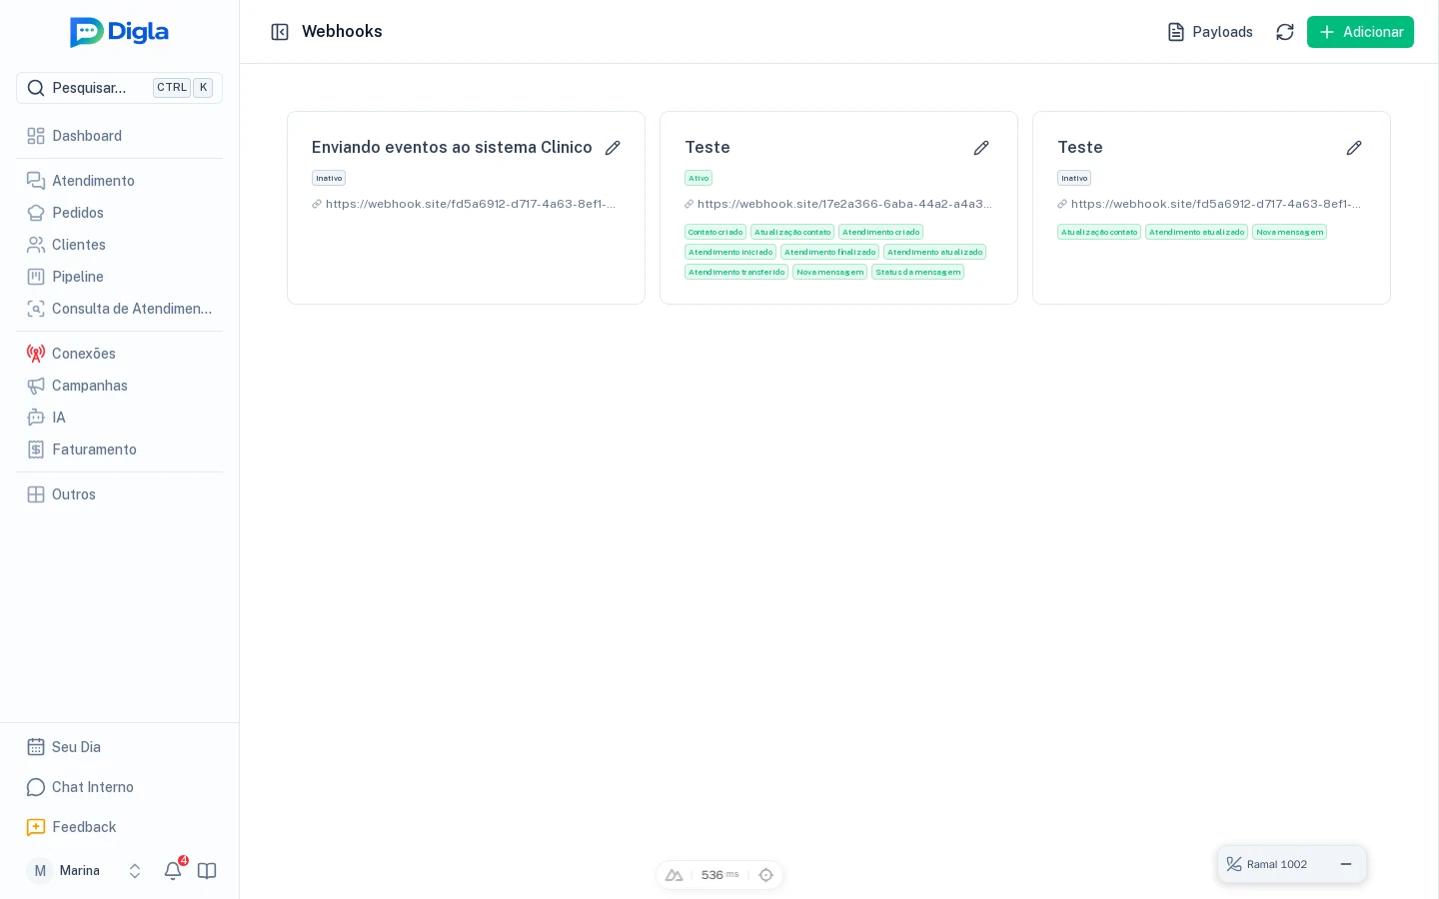Open the notifications bell
Screen dimensions: 1439x899
173,870
